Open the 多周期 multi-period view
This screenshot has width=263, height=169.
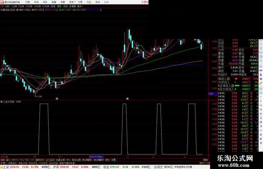(x=72, y=6)
